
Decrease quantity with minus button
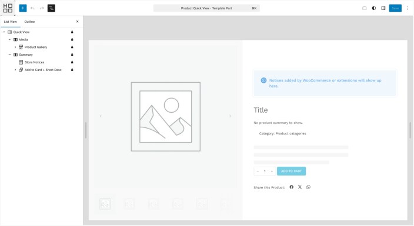coord(258,171)
